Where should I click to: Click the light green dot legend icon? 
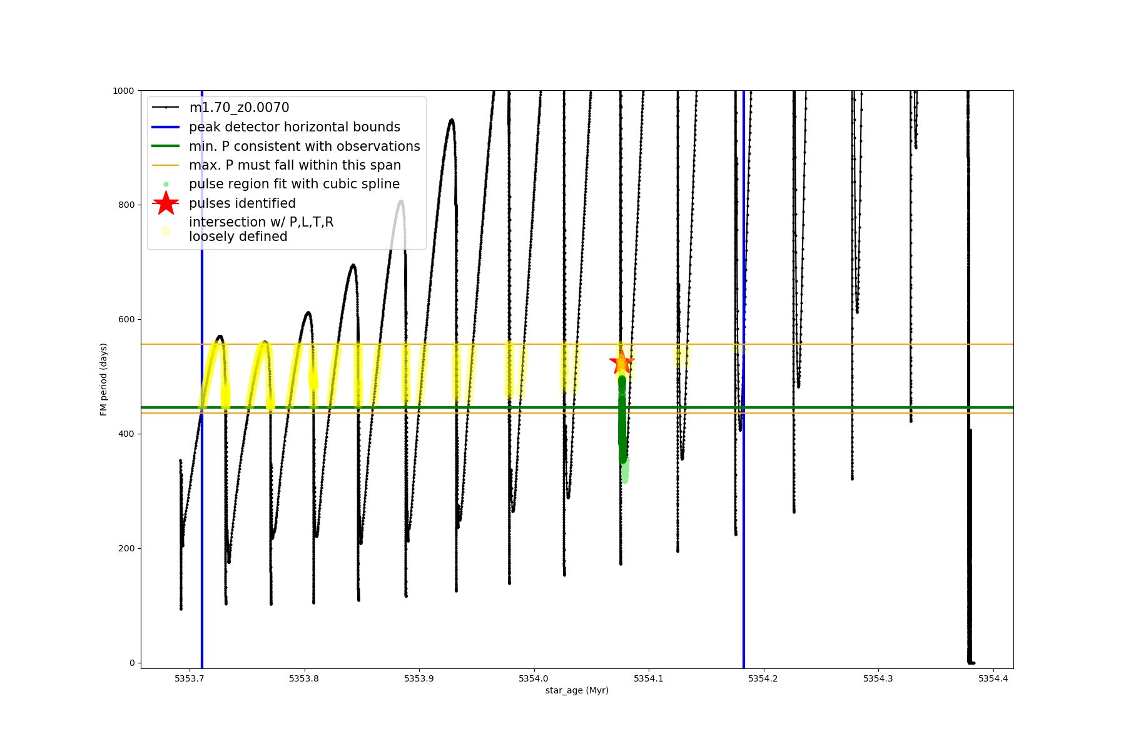point(166,184)
